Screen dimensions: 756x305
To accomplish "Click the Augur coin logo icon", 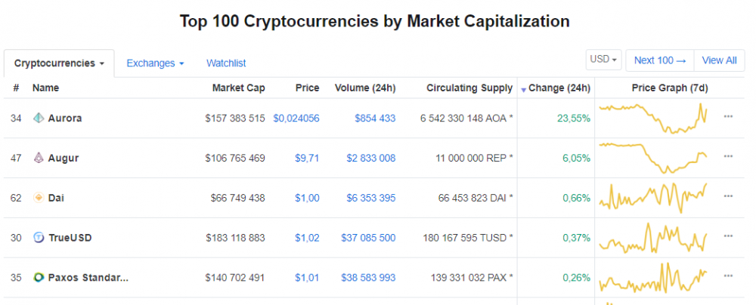I will 39,158.
